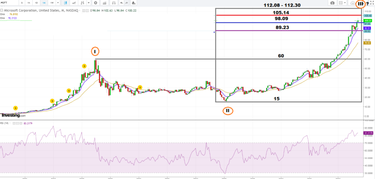Image resolution: width=375 pixels, height=179 pixels.
Task: Select the 1D interval
Action: coord(36,3)
